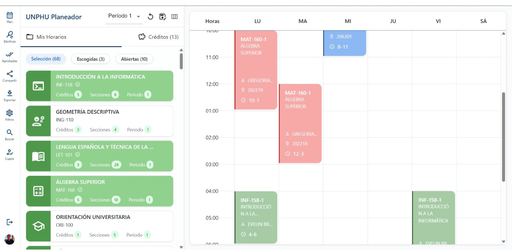
Task: Click the UNPHU Planeador title
Action: [54, 17]
